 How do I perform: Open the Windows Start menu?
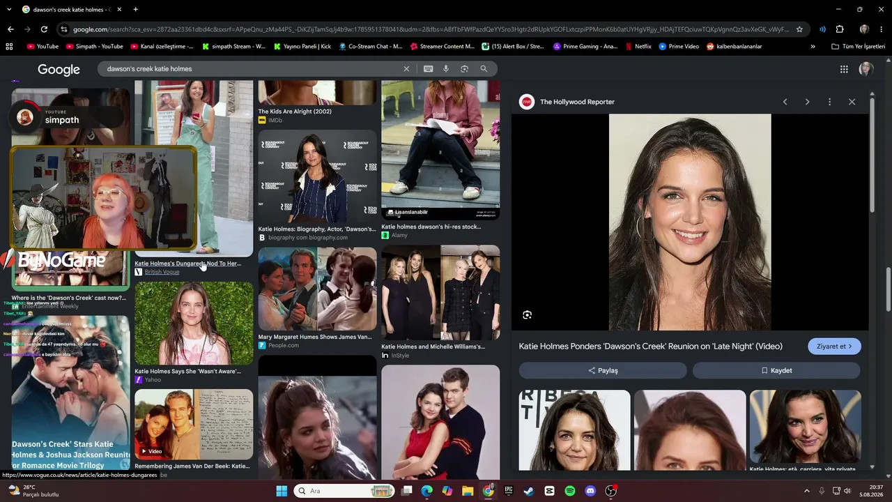282,491
